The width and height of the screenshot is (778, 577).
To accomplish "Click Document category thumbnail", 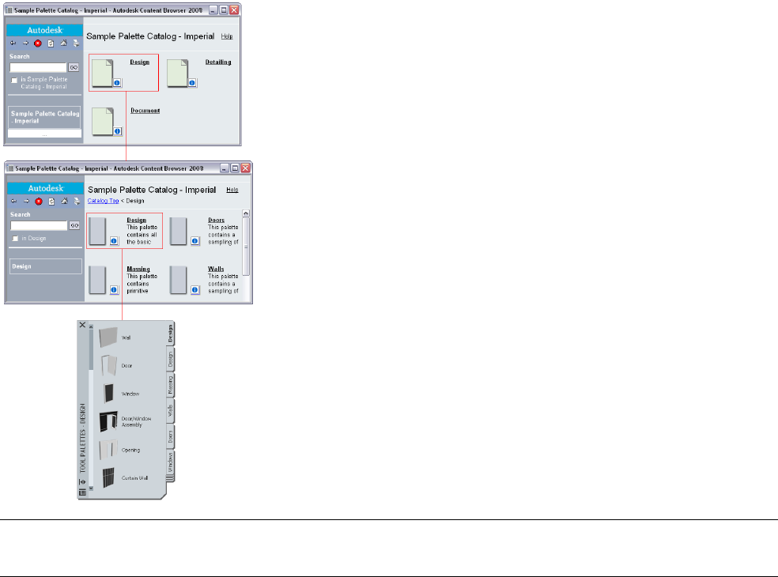I will click(104, 122).
